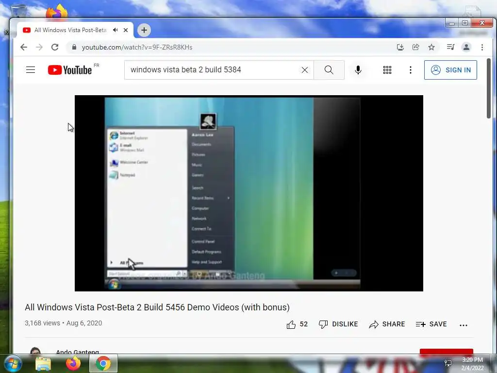
Task: Open the Chrome profile avatar icon
Action: point(466,47)
